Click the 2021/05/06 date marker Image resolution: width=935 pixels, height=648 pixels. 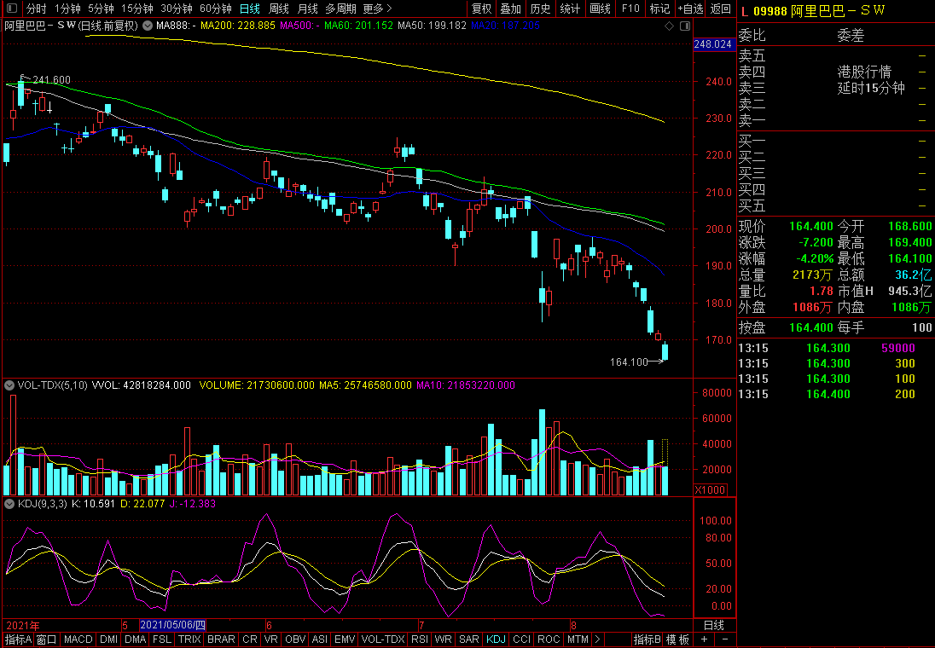click(173, 625)
